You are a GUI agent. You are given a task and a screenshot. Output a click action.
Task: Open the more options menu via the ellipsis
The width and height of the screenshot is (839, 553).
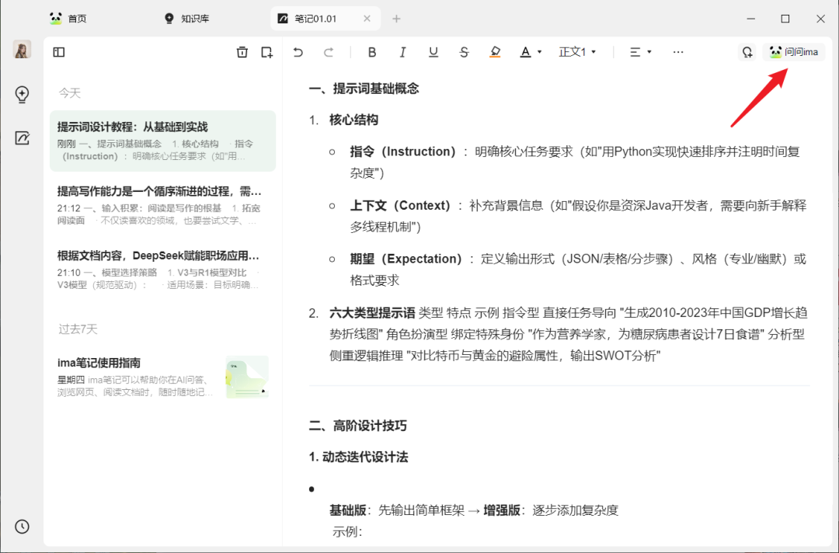click(x=678, y=51)
